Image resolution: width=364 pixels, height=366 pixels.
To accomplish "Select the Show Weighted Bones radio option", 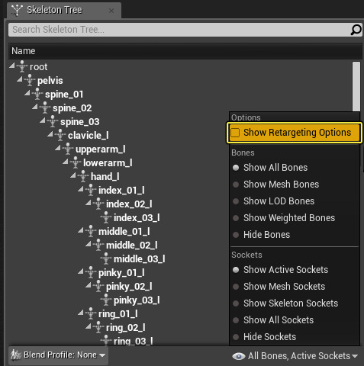I will [236, 218].
